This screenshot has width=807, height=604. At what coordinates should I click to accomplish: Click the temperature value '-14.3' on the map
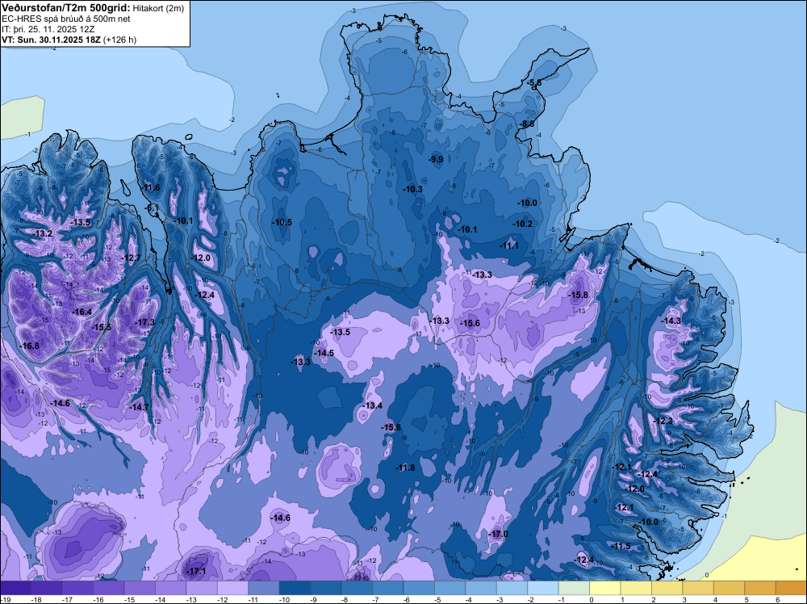671,321
